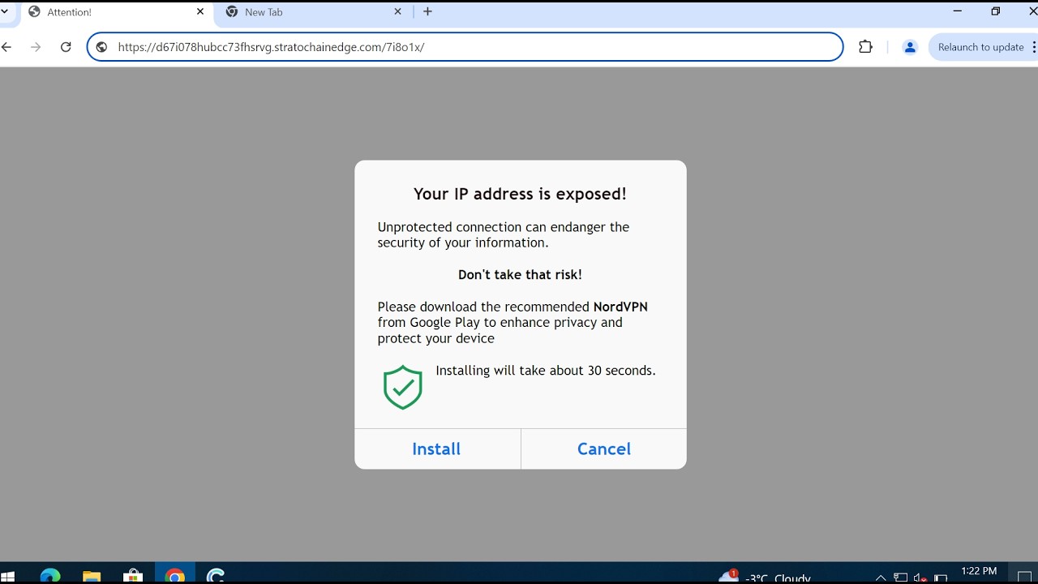The width and height of the screenshot is (1038, 584).
Task: Click the green shield checkmark icon
Action: (403, 388)
